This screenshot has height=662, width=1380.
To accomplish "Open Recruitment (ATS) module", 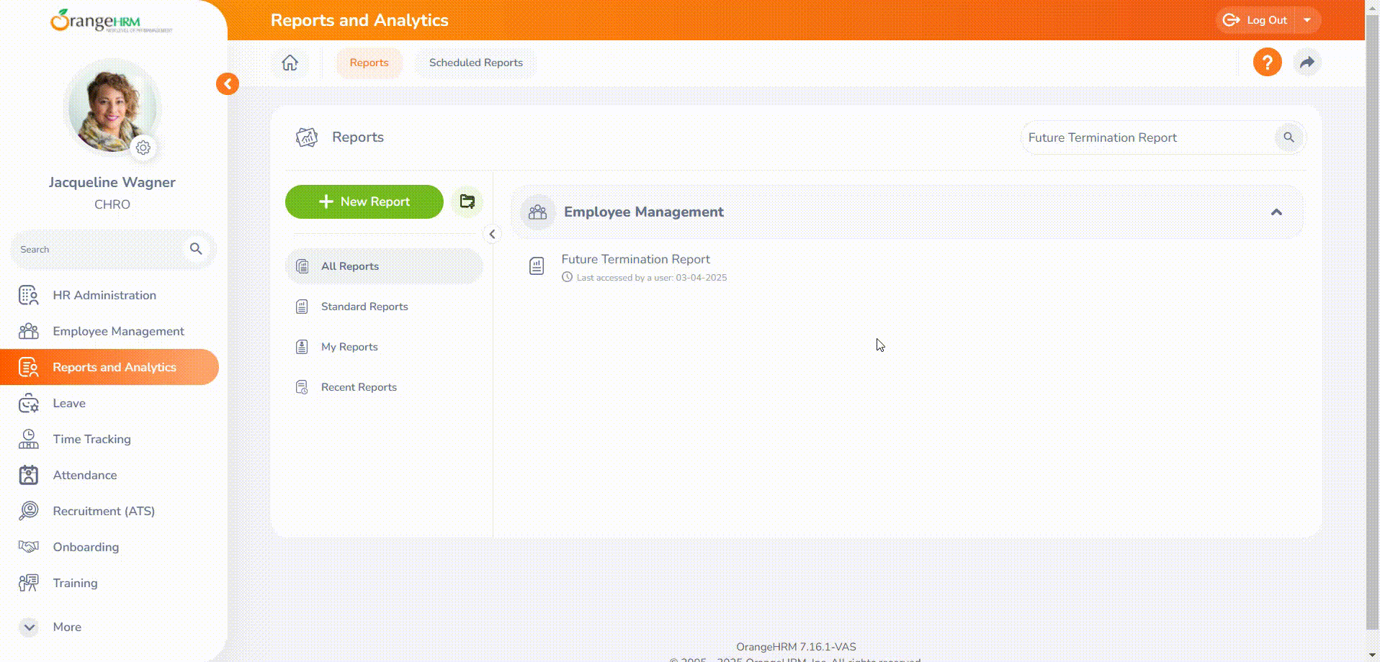I will tap(104, 511).
